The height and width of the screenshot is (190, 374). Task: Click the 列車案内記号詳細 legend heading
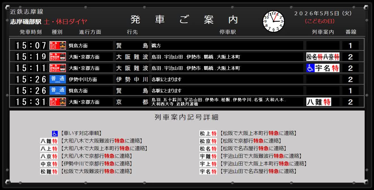pos(187,117)
